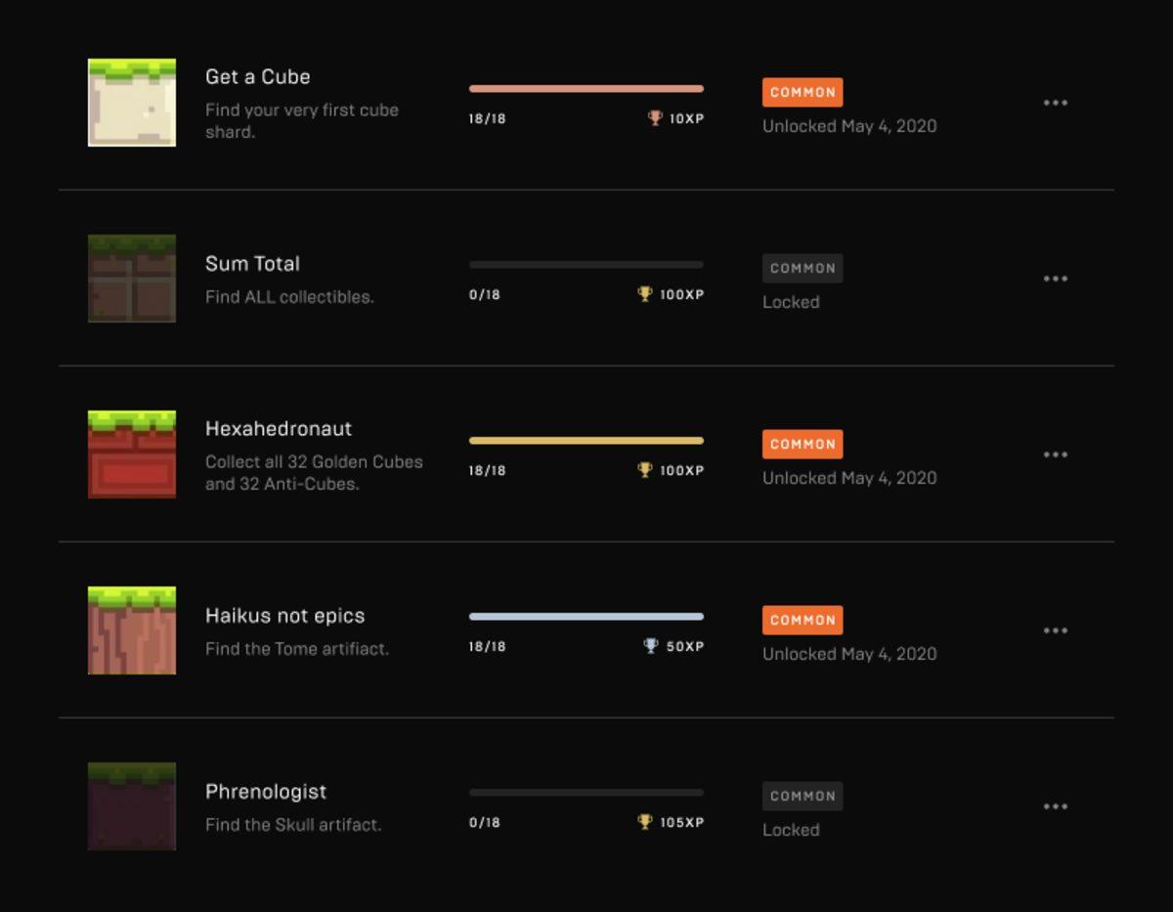This screenshot has width=1173, height=912.
Task: Open more options for Get a Cube
Action: (1055, 103)
